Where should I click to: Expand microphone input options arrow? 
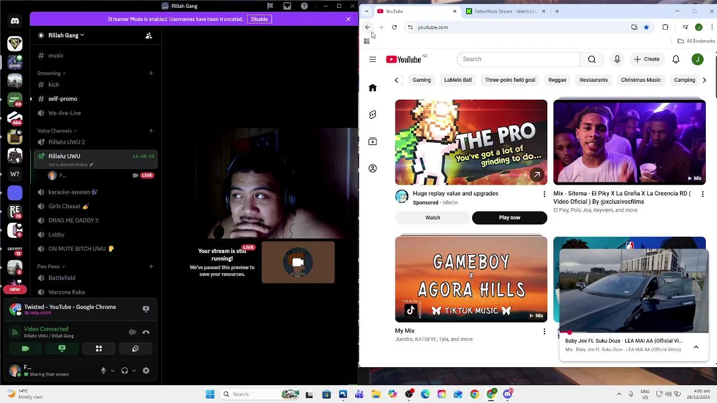coord(113,371)
